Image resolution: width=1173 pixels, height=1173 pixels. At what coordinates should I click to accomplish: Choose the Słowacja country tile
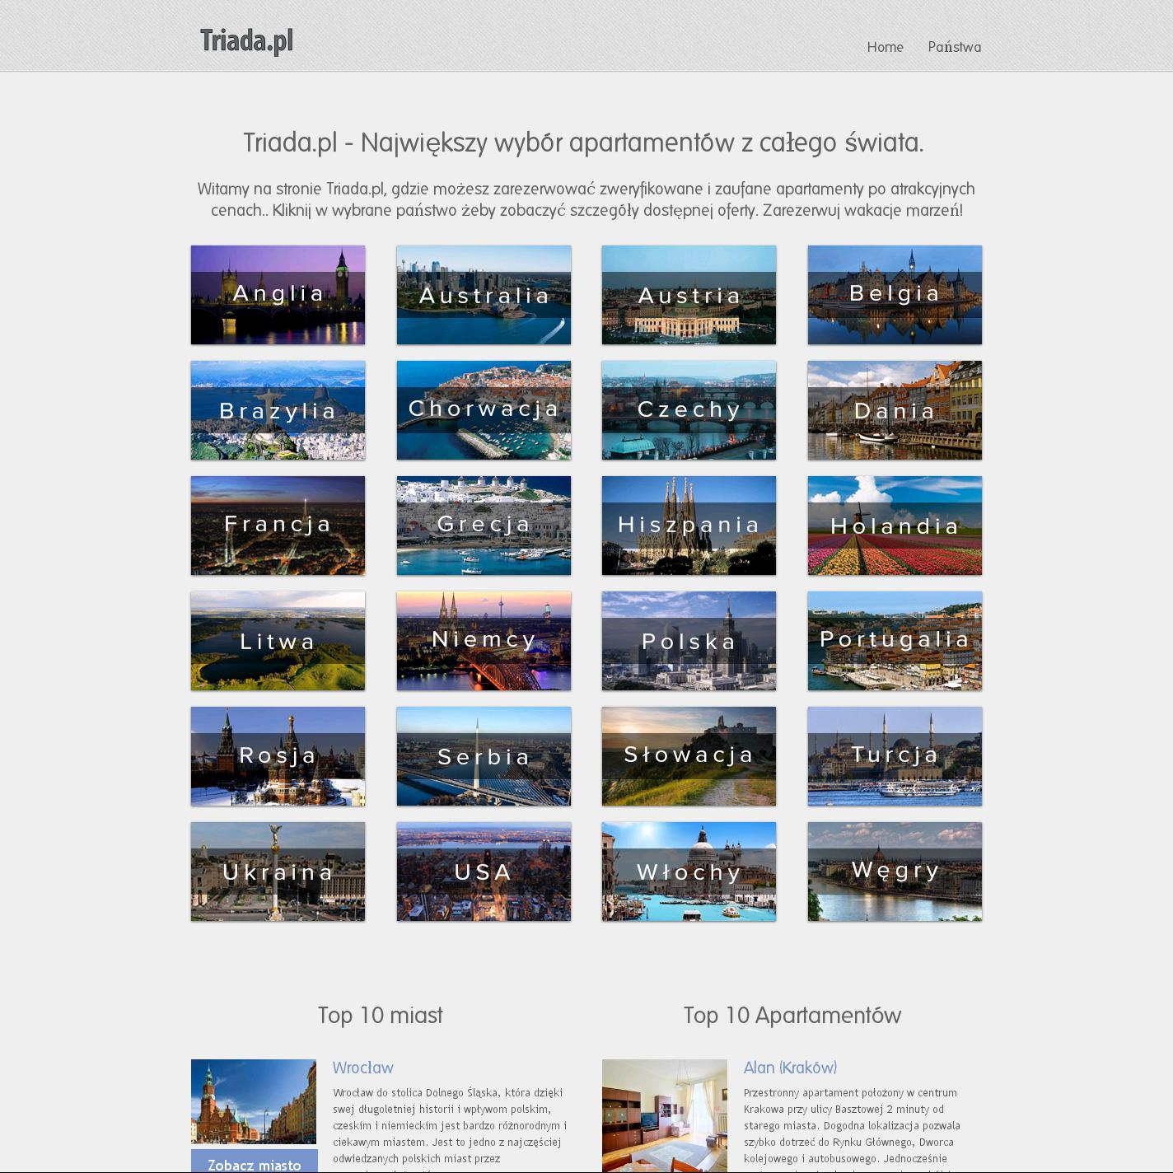pos(689,756)
